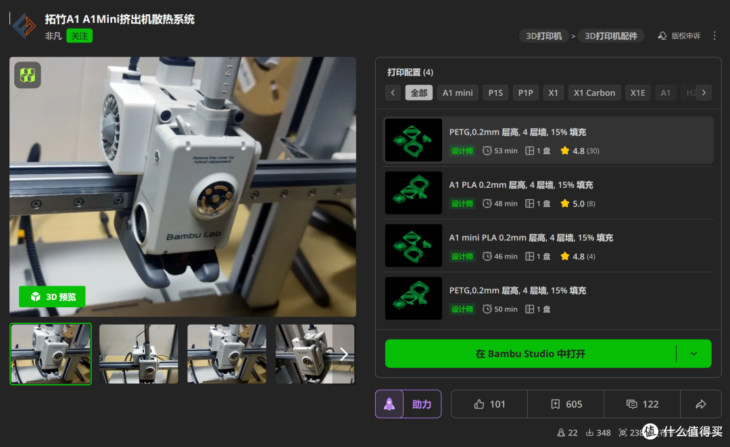Select the A1 filter tab
The image size is (730, 447).
pyautogui.click(x=666, y=93)
